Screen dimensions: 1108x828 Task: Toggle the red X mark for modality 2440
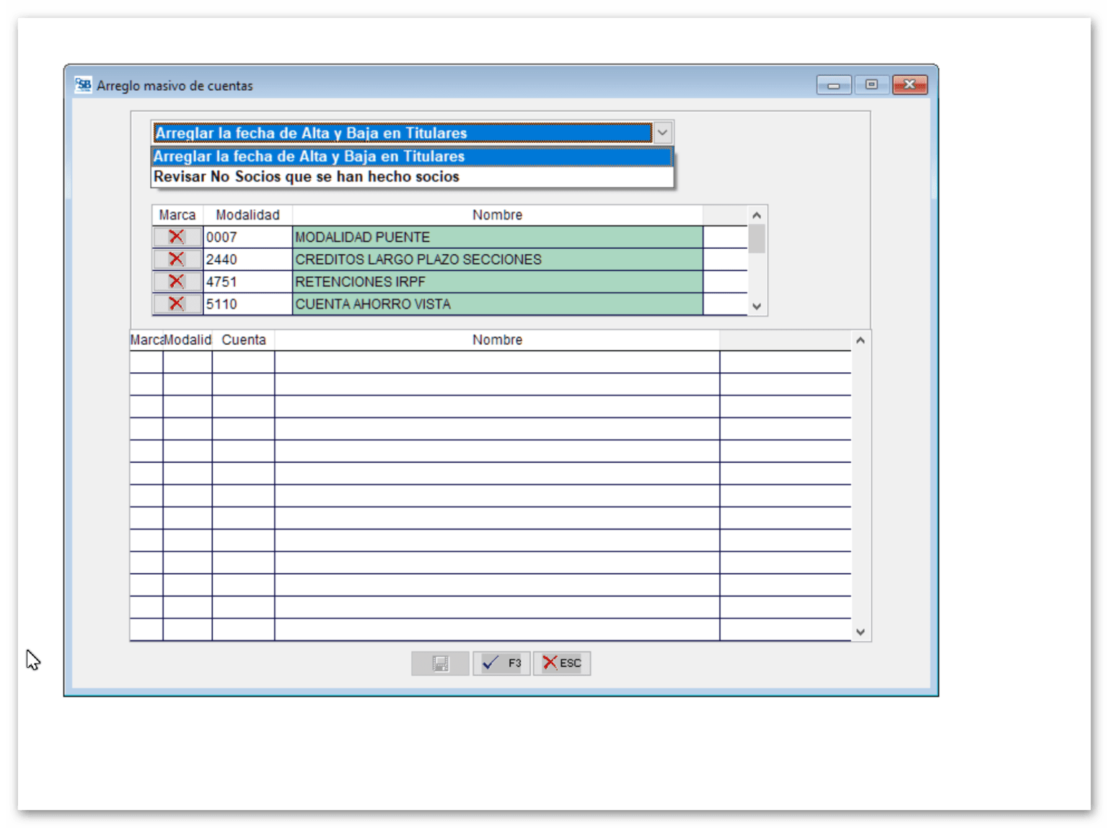(177, 260)
